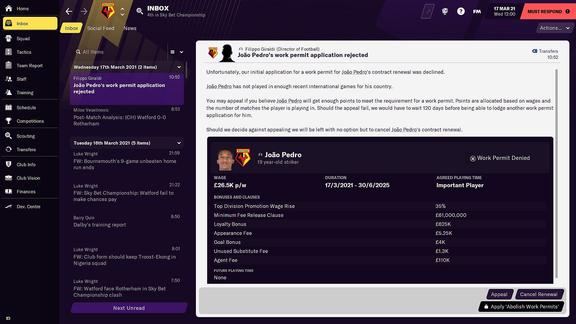Screen dimensions: 576x324
Task: Switch to the Social Feed tab
Action: click(100, 28)
